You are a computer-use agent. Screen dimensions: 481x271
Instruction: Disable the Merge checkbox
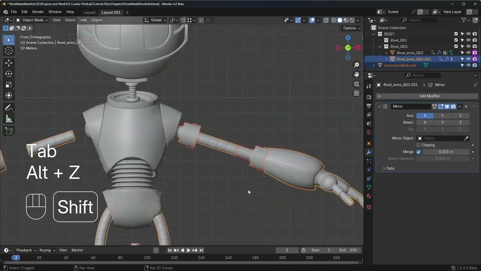[419, 152]
